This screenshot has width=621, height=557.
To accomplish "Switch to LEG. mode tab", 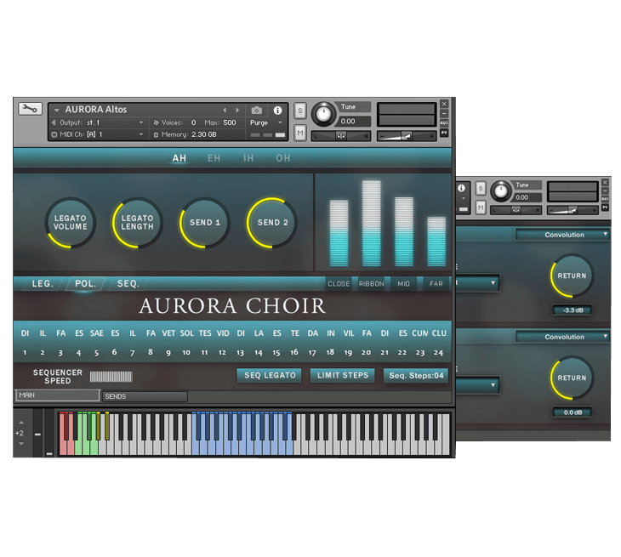I will [x=43, y=284].
